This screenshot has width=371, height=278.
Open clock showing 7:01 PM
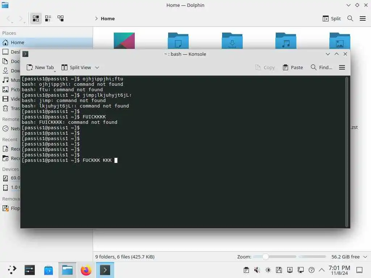339,270
